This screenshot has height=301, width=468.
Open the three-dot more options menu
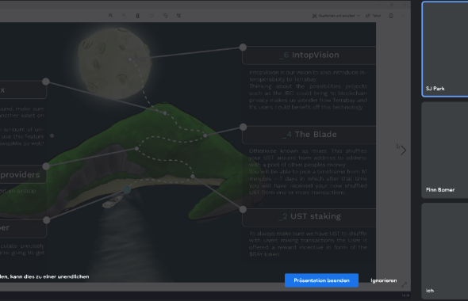[404, 16]
